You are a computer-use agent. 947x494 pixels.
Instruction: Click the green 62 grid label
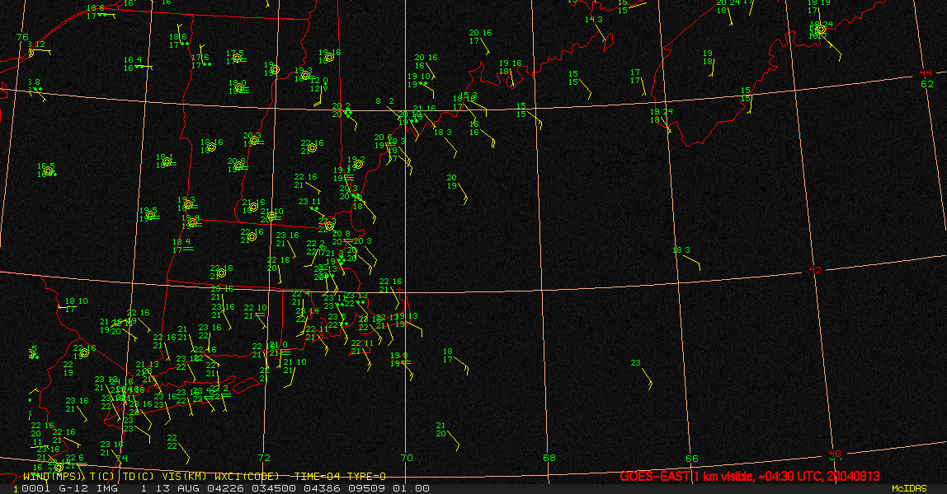click(x=927, y=84)
